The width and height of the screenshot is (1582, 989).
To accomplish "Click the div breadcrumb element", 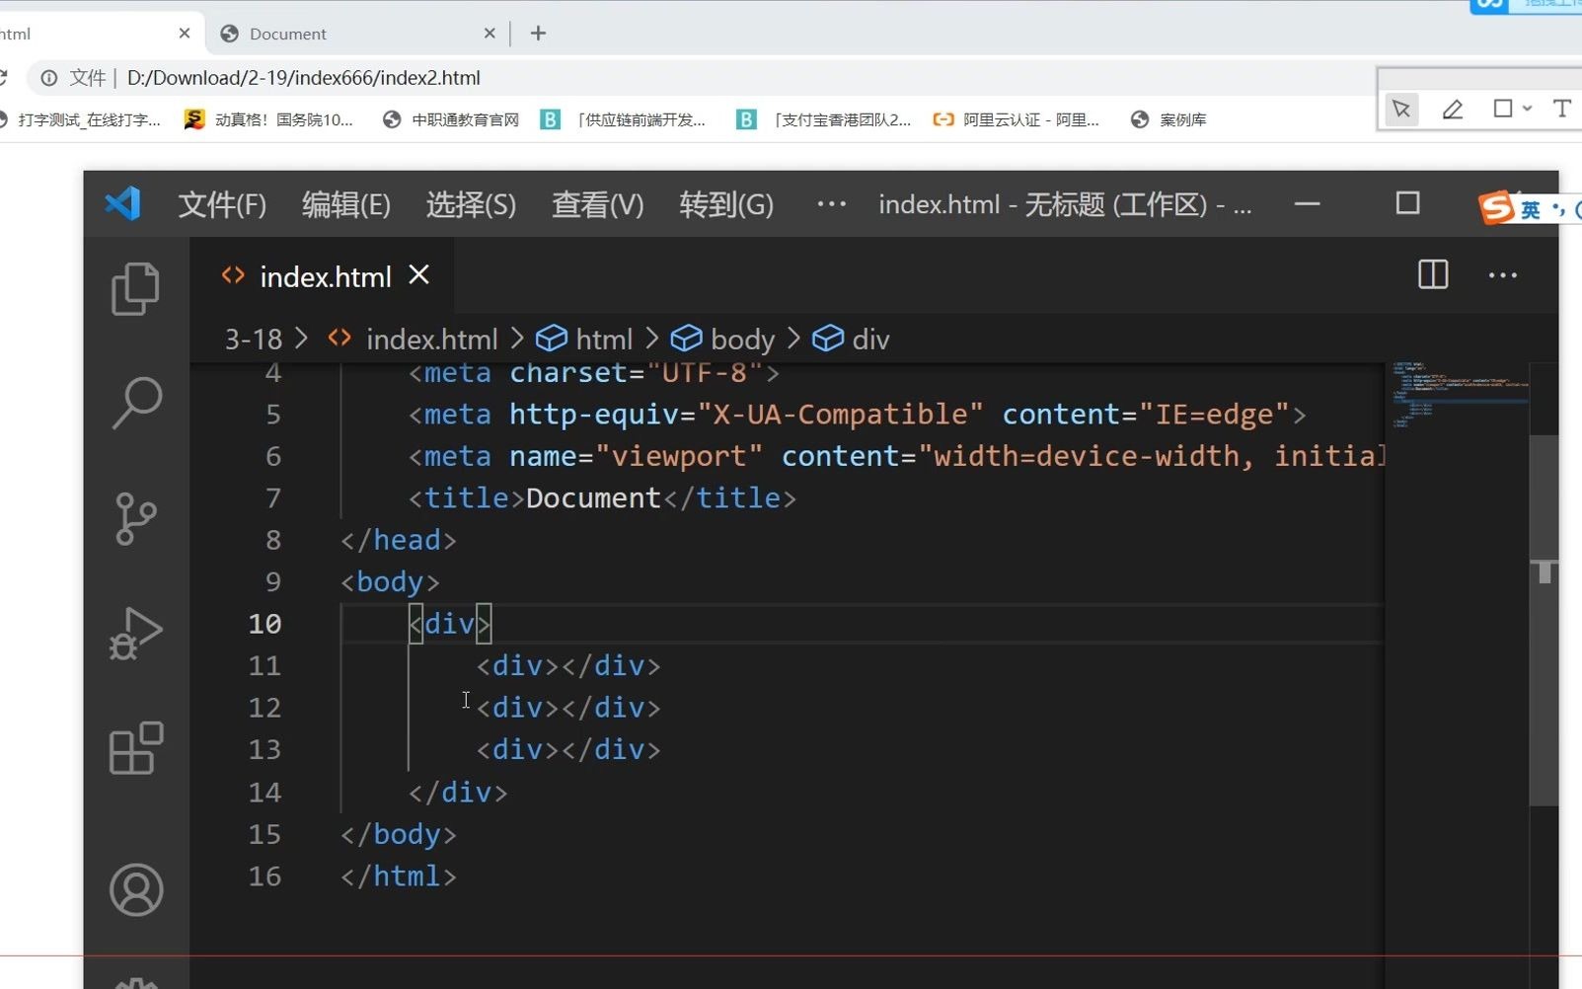I will [851, 340].
